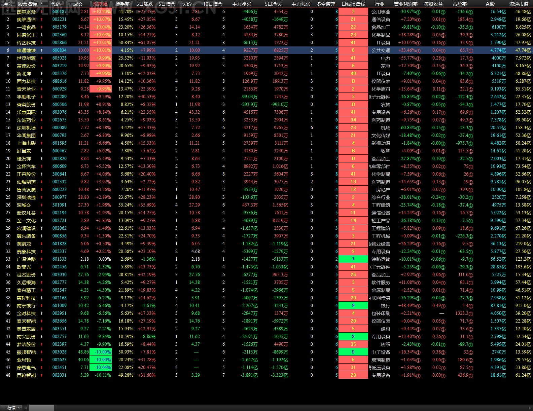Click the marker icon beside 西力科技
This screenshot has height=411, width=533.
(x=42, y=81)
